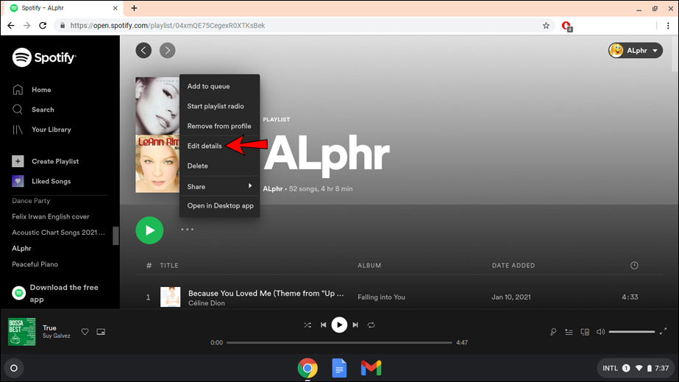
Task: Reload the page in Chrome
Action: 43,26
